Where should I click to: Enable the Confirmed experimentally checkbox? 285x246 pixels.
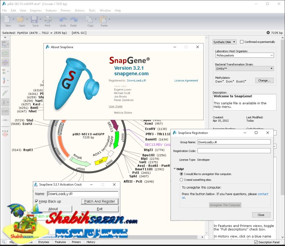pyautogui.click(x=242, y=42)
